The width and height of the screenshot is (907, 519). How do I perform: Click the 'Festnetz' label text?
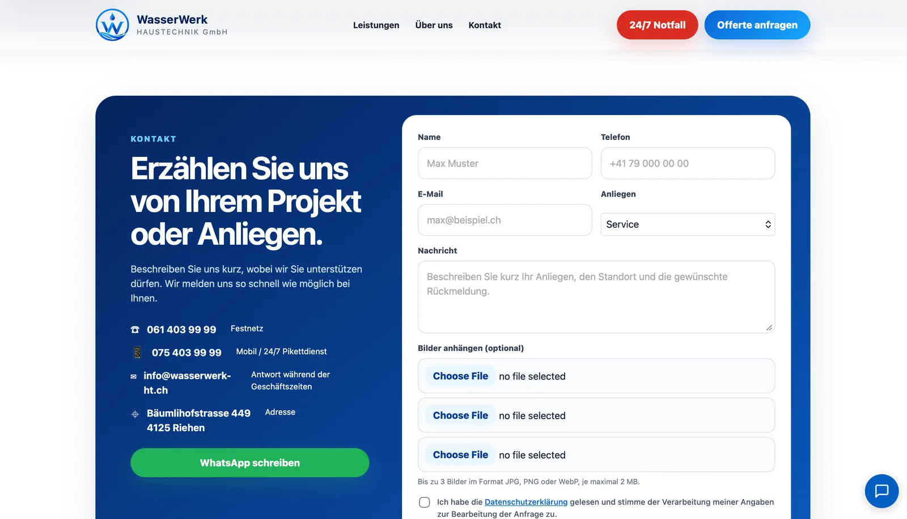pyautogui.click(x=247, y=329)
